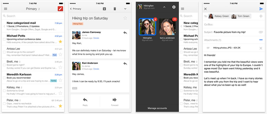The width and height of the screenshot is (267, 114).
Task: Select the hikingfan account photo
Action: pos(147,27)
